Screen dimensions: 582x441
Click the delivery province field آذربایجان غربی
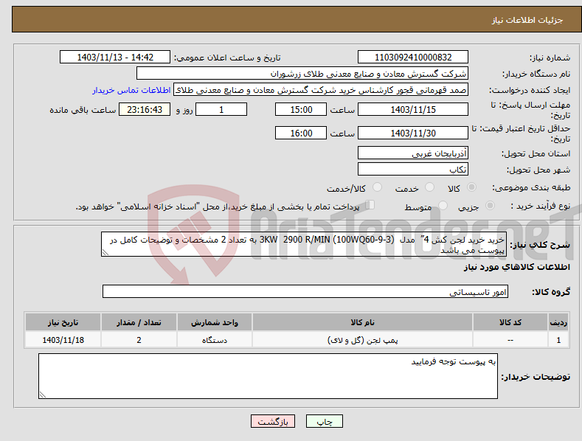tap(413, 153)
